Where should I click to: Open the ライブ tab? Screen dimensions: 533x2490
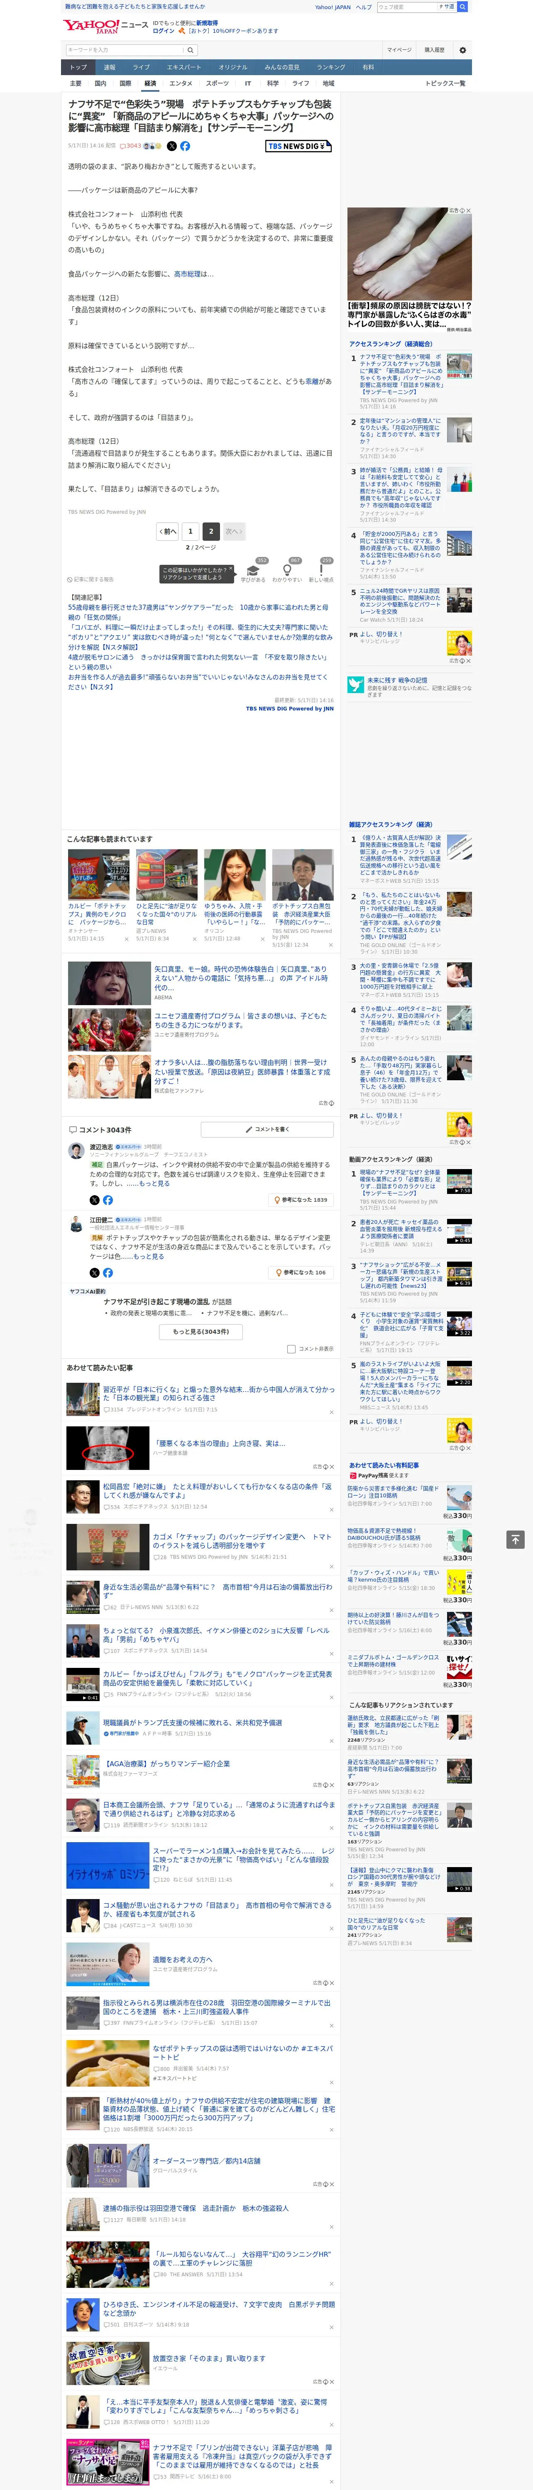click(141, 67)
